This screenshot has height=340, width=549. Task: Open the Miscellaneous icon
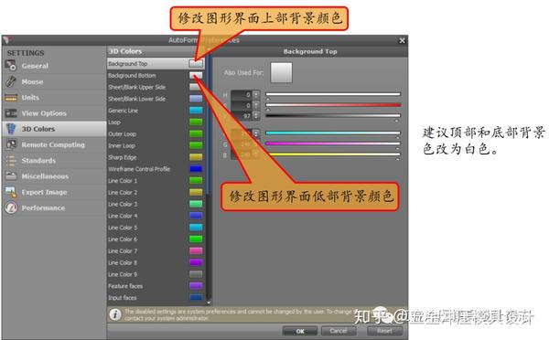coord(11,176)
